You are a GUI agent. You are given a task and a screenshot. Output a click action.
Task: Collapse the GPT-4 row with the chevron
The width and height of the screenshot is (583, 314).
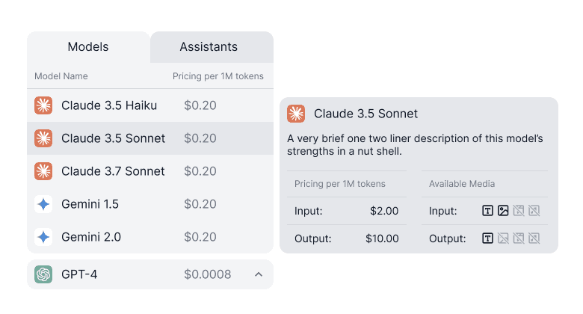(x=259, y=274)
